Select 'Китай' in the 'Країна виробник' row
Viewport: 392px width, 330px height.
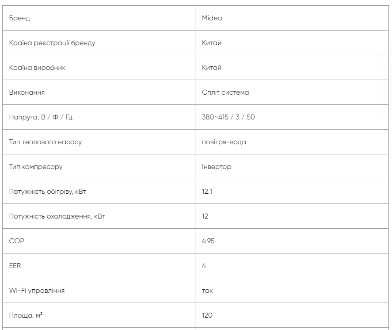(212, 68)
